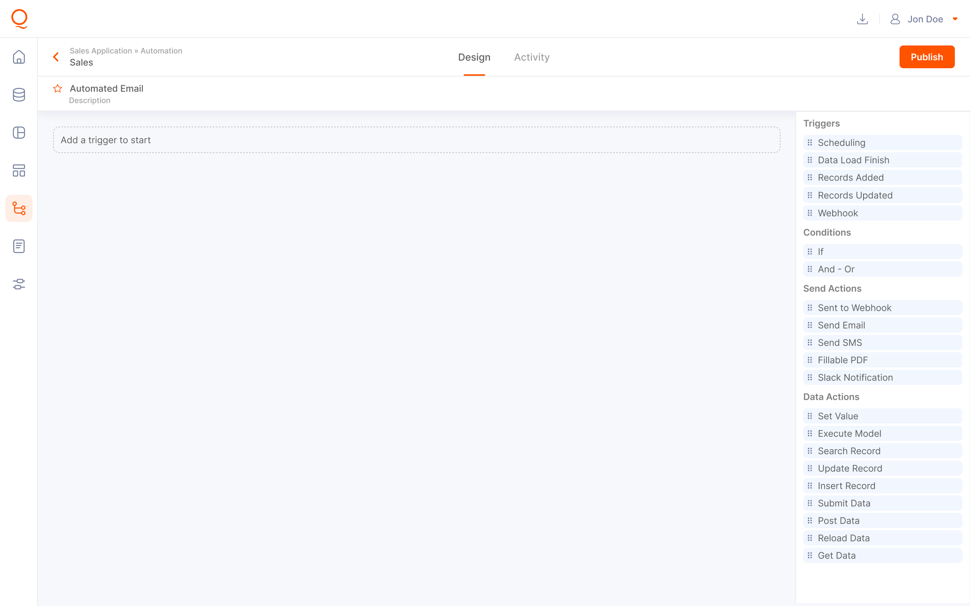Switch to the Activity tab

(x=532, y=57)
